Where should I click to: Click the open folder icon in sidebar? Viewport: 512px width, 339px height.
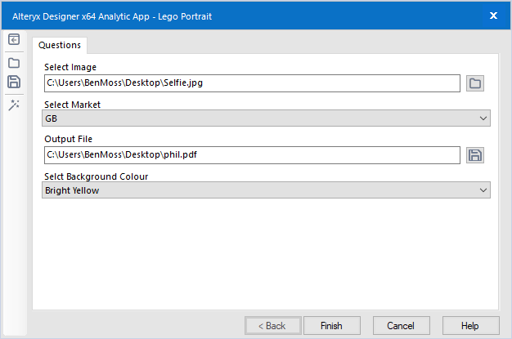[14, 63]
